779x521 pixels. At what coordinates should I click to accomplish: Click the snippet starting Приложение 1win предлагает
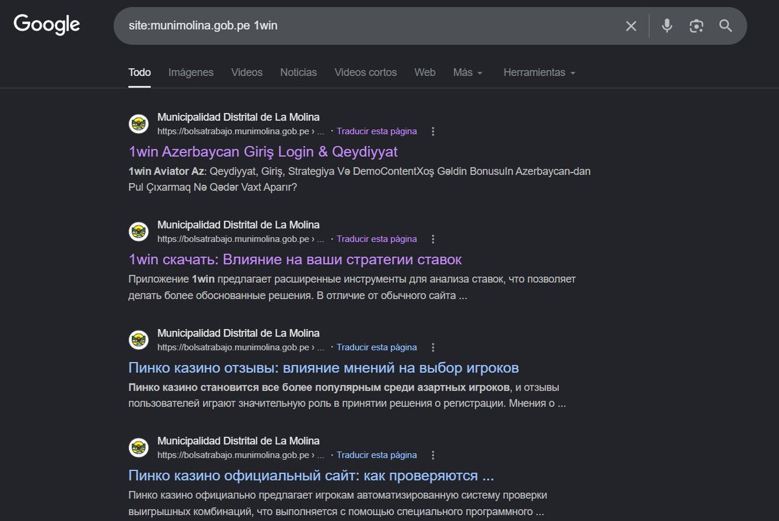click(x=352, y=287)
